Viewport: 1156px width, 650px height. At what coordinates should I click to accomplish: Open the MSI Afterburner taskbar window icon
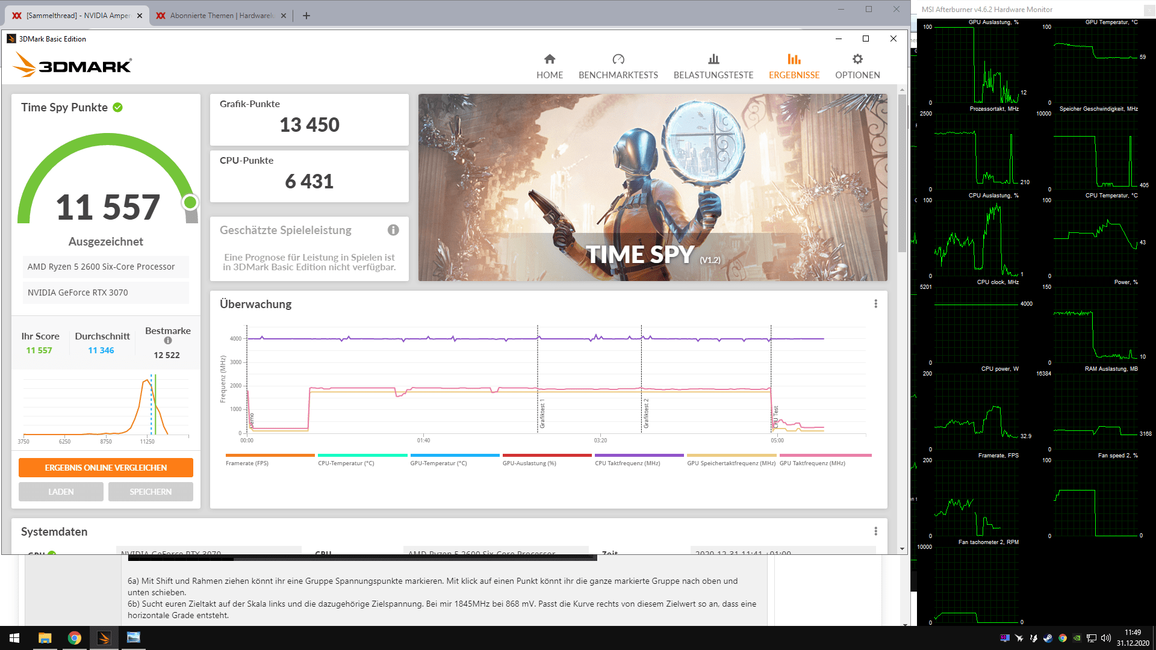click(133, 638)
